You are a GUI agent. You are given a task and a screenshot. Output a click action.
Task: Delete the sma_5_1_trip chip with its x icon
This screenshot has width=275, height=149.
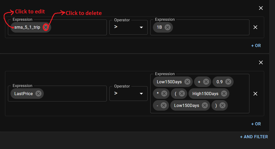coord(46,27)
